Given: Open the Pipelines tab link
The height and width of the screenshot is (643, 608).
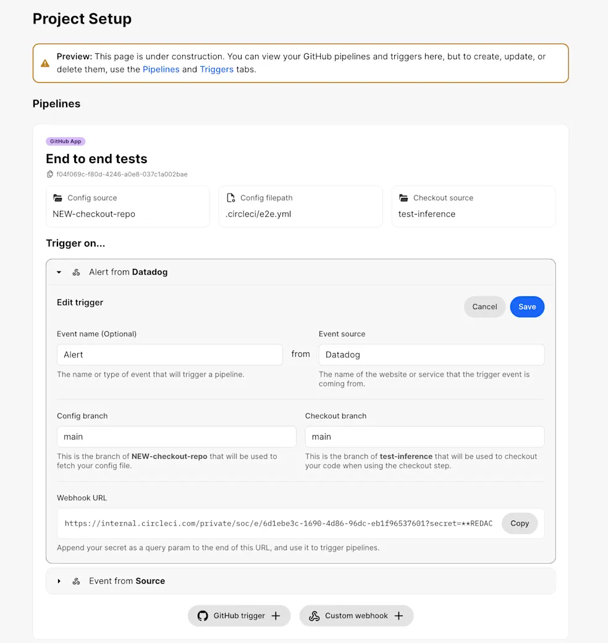Looking at the screenshot, I should (161, 69).
